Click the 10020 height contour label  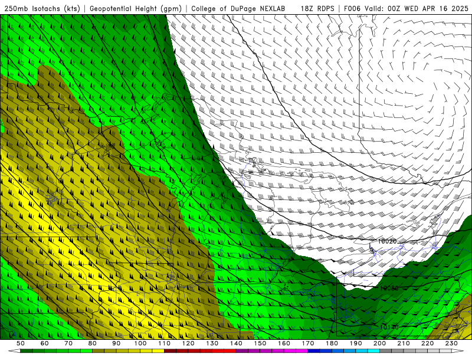pyautogui.click(x=387, y=241)
